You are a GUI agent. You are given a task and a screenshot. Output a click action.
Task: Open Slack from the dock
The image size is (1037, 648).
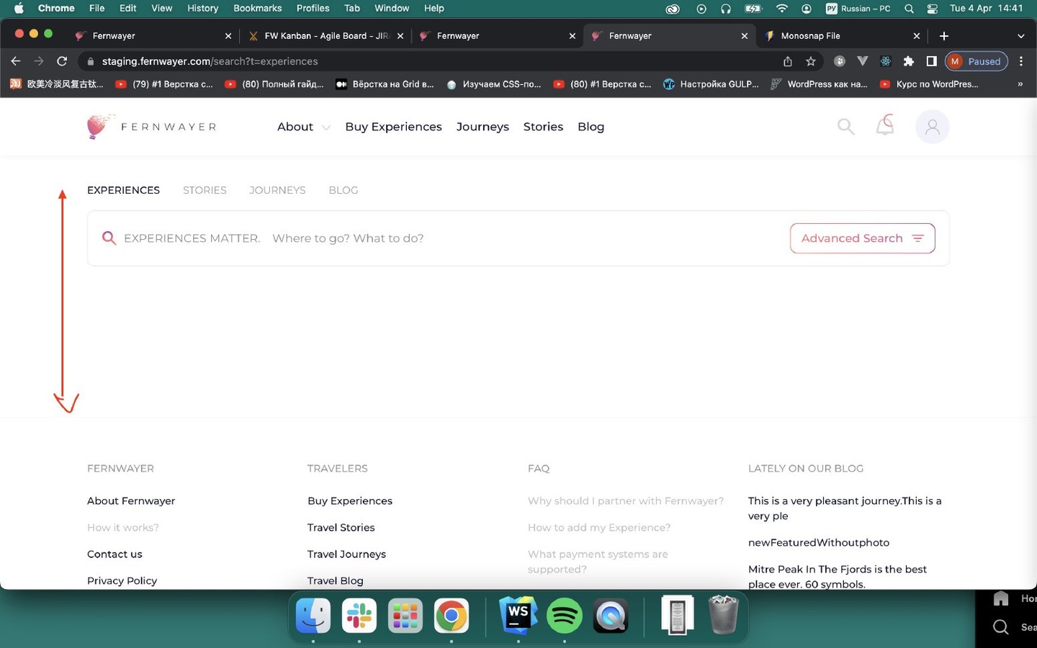coord(359,616)
